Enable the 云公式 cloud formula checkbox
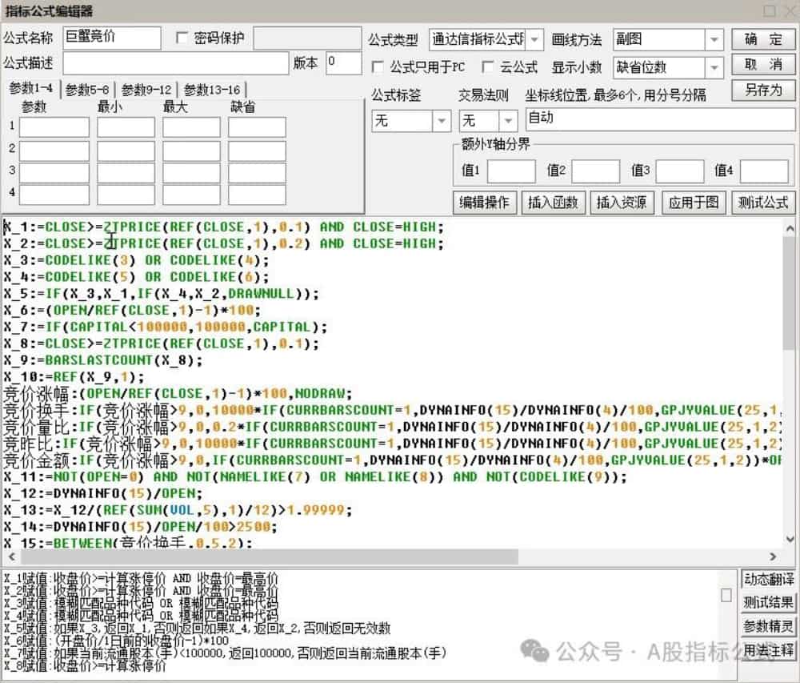The width and height of the screenshot is (800, 683). pos(487,67)
